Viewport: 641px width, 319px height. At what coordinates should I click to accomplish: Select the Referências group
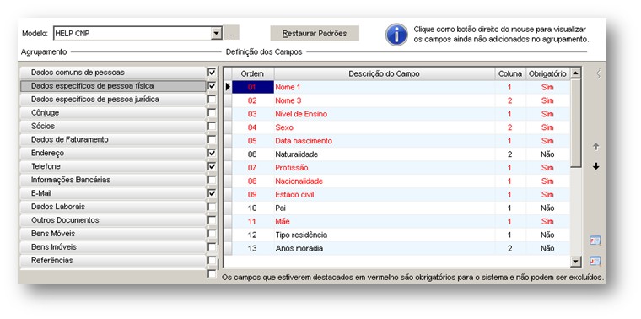coord(113,261)
